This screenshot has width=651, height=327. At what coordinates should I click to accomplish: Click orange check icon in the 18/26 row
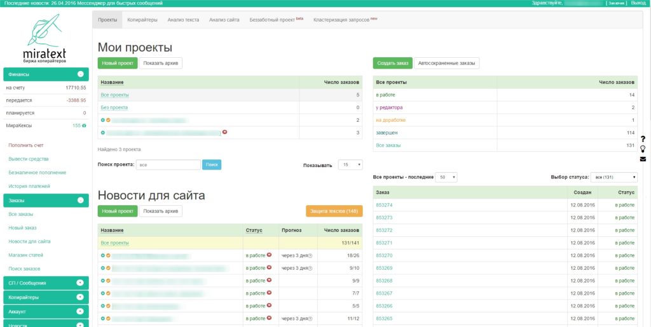108,255
